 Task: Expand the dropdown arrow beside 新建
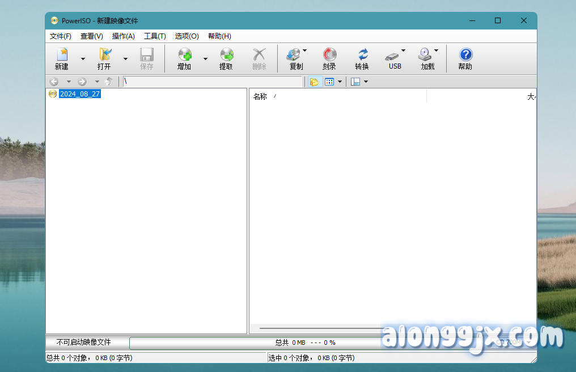pos(83,58)
